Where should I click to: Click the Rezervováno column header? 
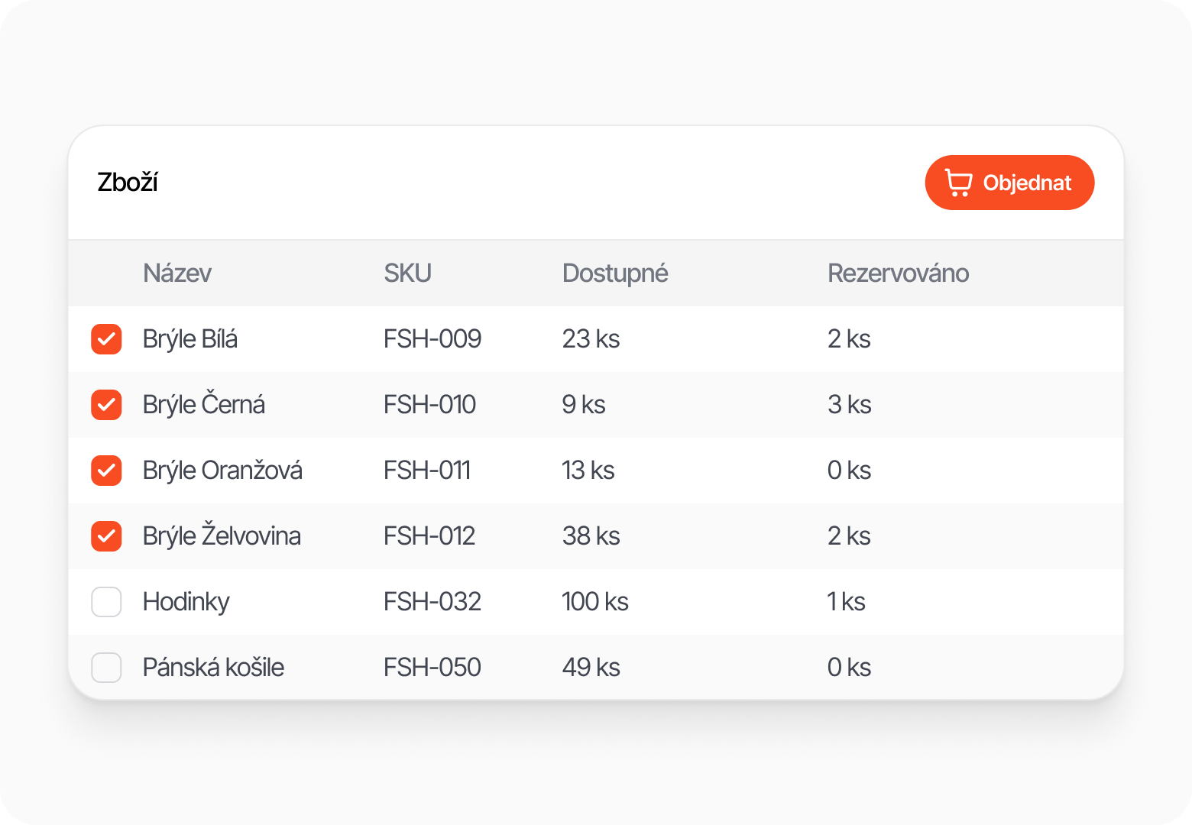[898, 273]
